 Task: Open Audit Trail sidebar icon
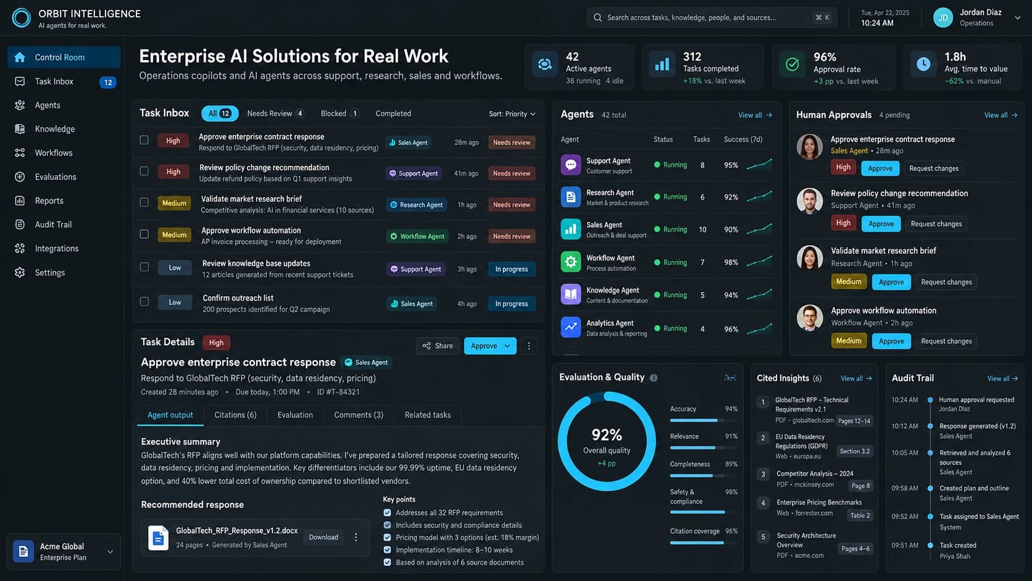click(20, 225)
